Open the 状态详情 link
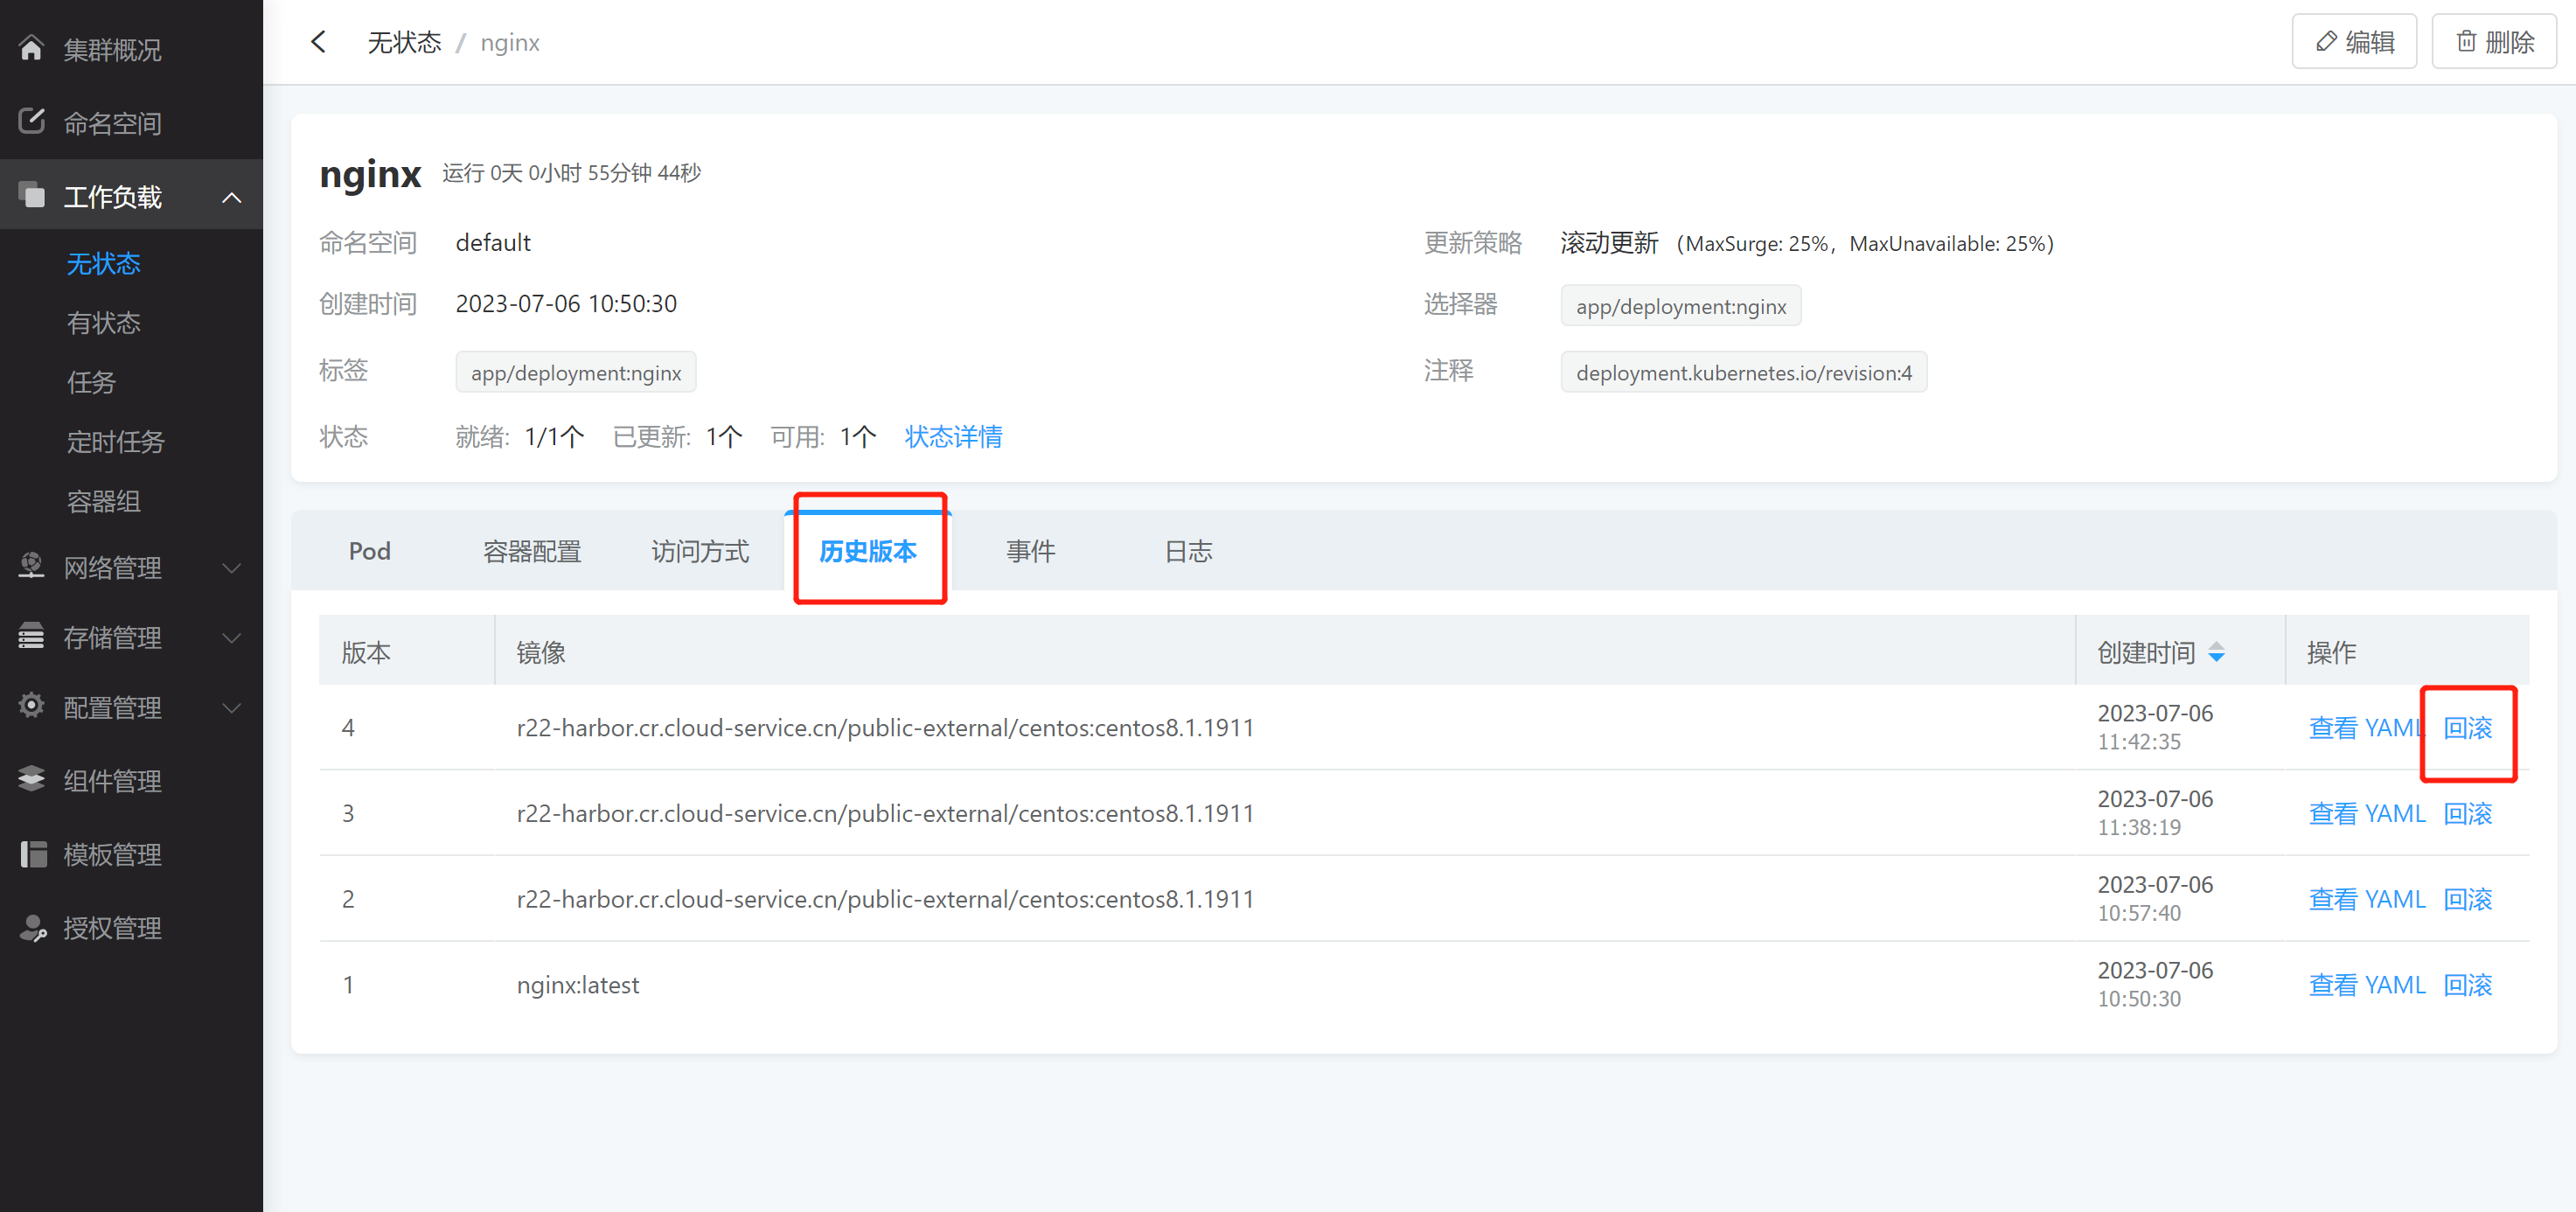This screenshot has width=2576, height=1212. 953,437
